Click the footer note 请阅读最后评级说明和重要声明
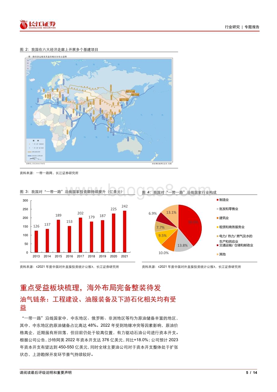Image resolution: width=277 pixels, height=392 pixels. point(46,373)
